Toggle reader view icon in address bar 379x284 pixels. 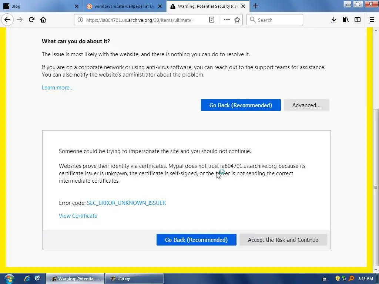pyautogui.click(x=211, y=20)
